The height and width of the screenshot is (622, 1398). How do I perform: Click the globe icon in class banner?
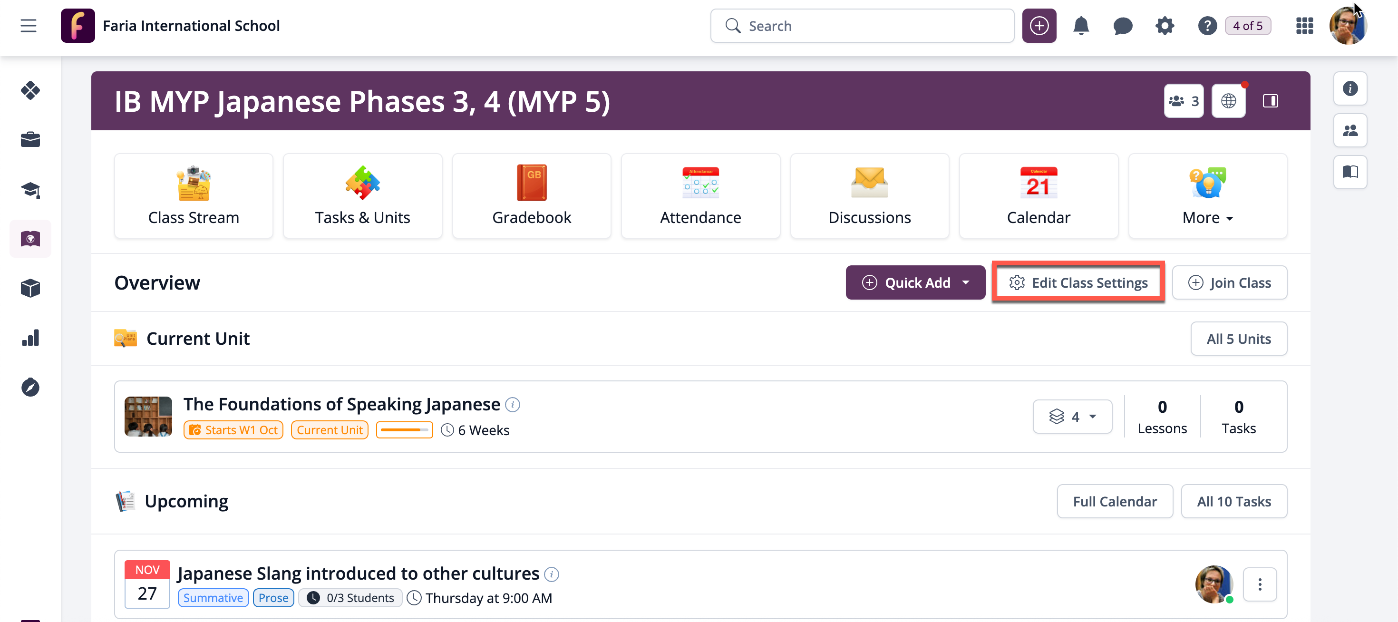(x=1228, y=101)
